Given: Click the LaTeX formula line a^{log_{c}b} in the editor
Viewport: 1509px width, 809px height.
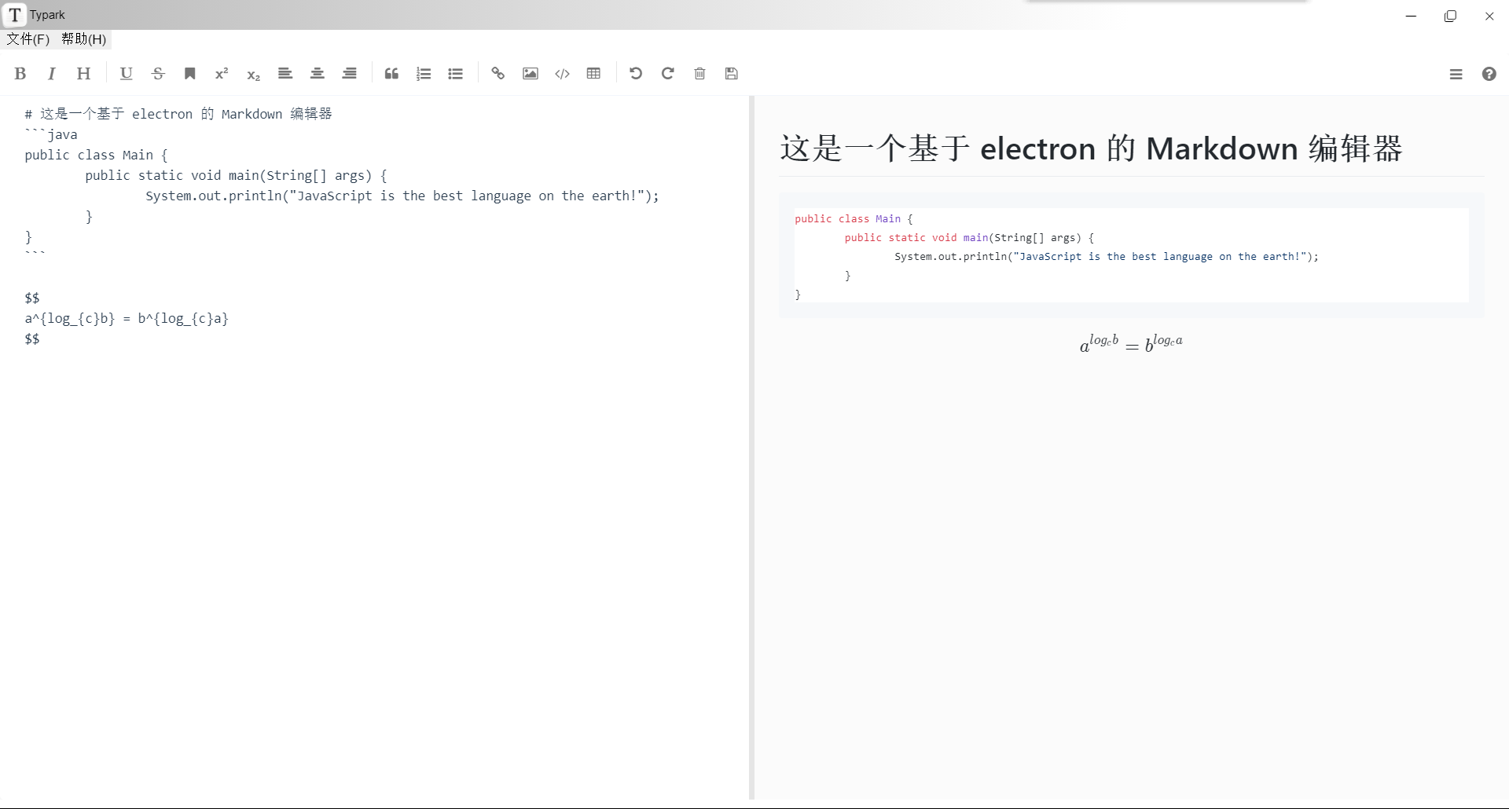Looking at the screenshot, I should 127,318.
